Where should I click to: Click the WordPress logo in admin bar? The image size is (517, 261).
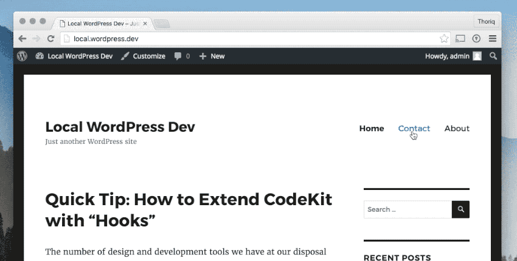(22, 56)
